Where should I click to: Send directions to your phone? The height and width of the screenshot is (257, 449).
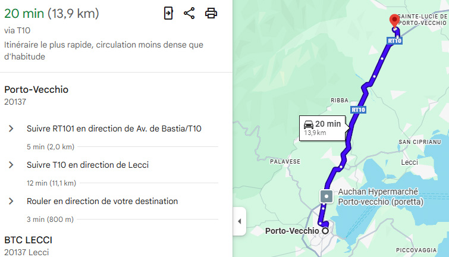(168, 13)
